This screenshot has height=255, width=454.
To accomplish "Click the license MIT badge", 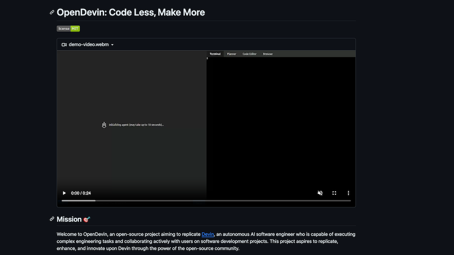I will [68, 29].
